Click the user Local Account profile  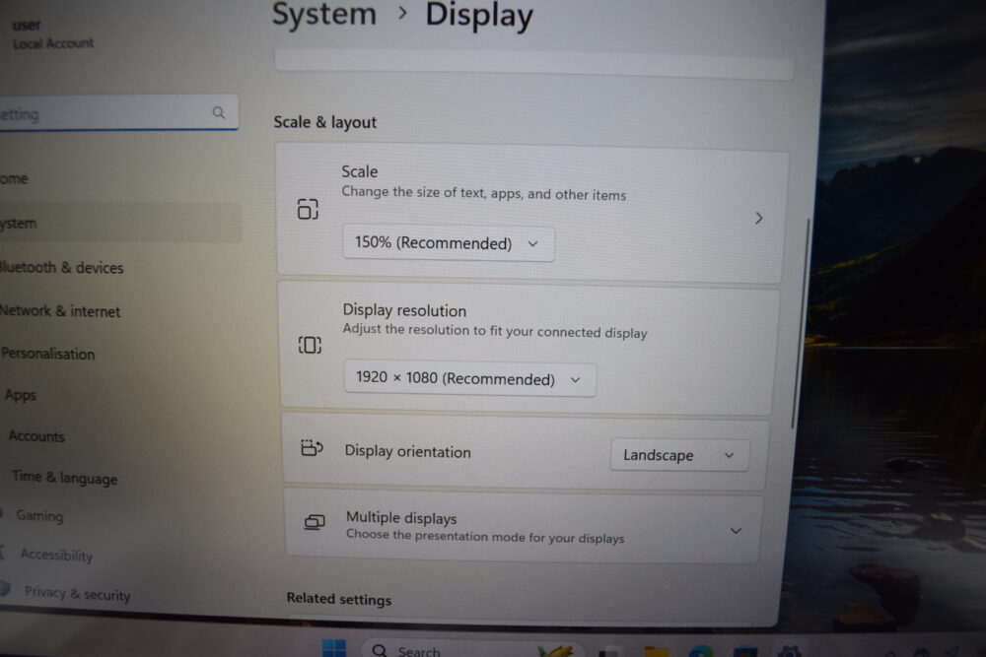click(x=53, y=33)
